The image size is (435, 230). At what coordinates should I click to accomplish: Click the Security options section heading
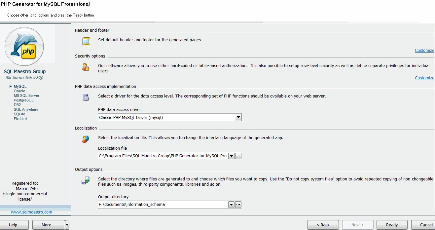90,56
